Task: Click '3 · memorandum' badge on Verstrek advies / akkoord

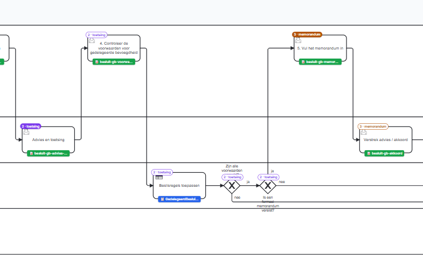Action: (373, 127)
